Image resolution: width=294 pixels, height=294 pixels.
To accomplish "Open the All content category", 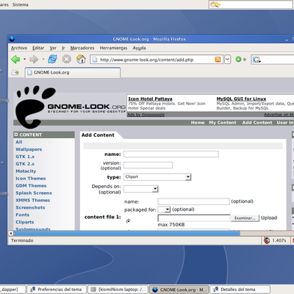I will point(19,142).
